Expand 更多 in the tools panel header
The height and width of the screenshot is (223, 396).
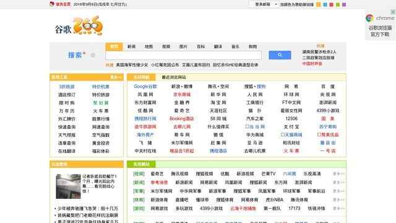tap(116, 77)
